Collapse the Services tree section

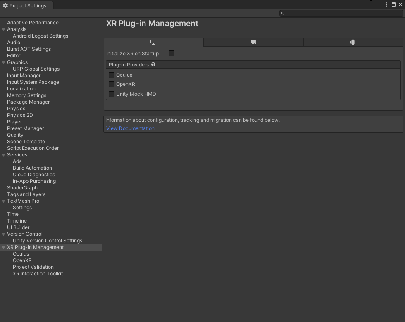[4, 155]
